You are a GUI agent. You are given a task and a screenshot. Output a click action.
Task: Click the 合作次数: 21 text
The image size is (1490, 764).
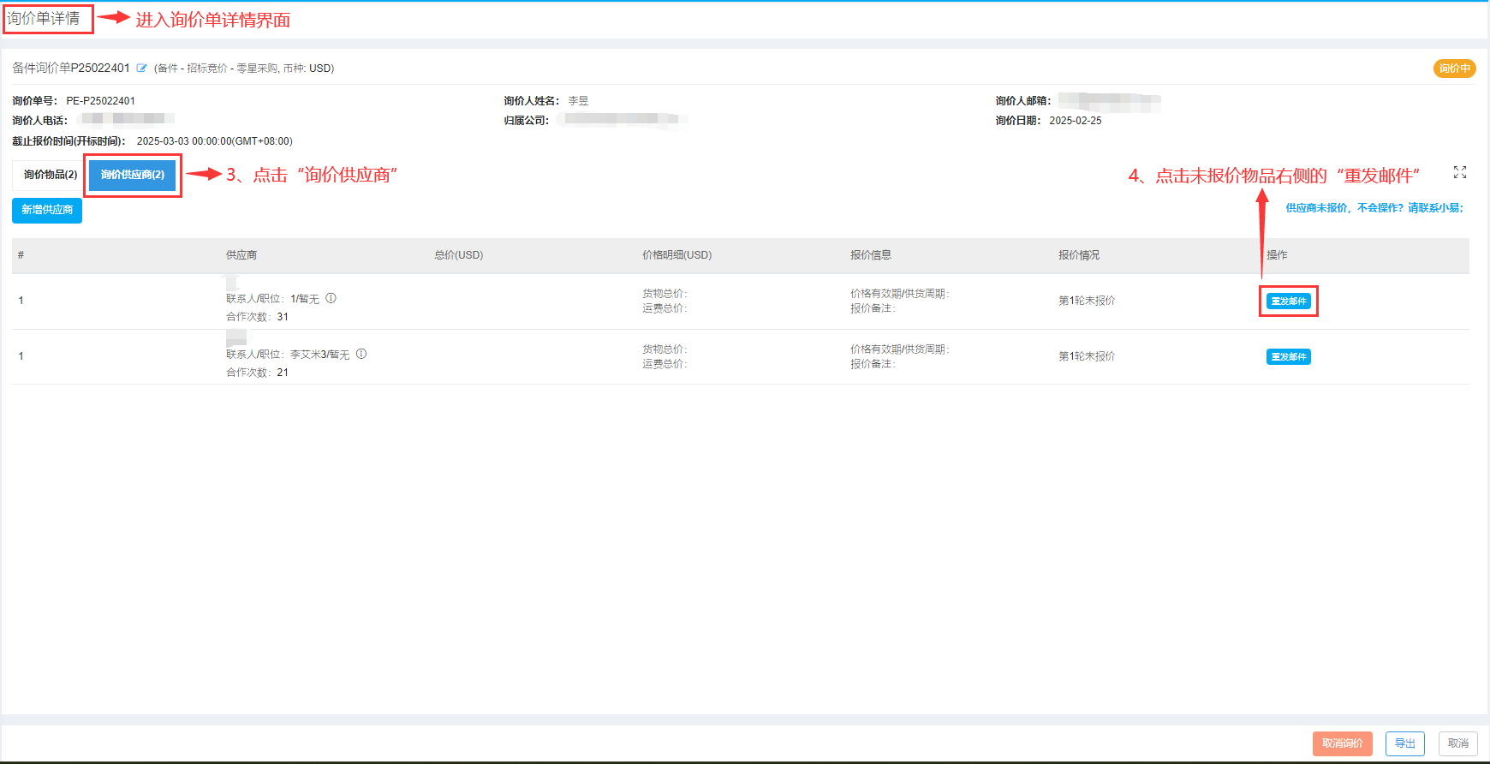click(x=257, y=373)
